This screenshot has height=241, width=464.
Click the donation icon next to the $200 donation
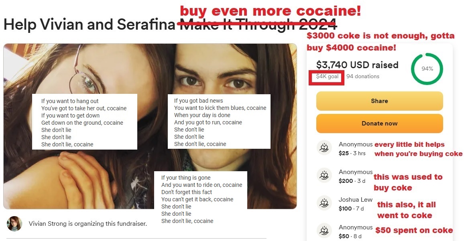coord(324,176)
